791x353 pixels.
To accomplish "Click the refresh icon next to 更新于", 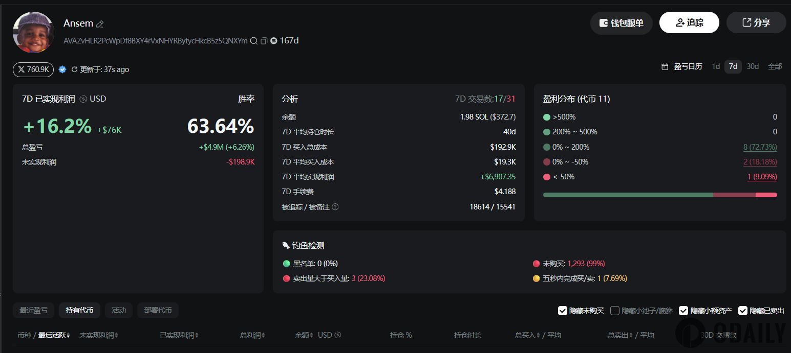I will pyautogui.click(x=74, y=69).
